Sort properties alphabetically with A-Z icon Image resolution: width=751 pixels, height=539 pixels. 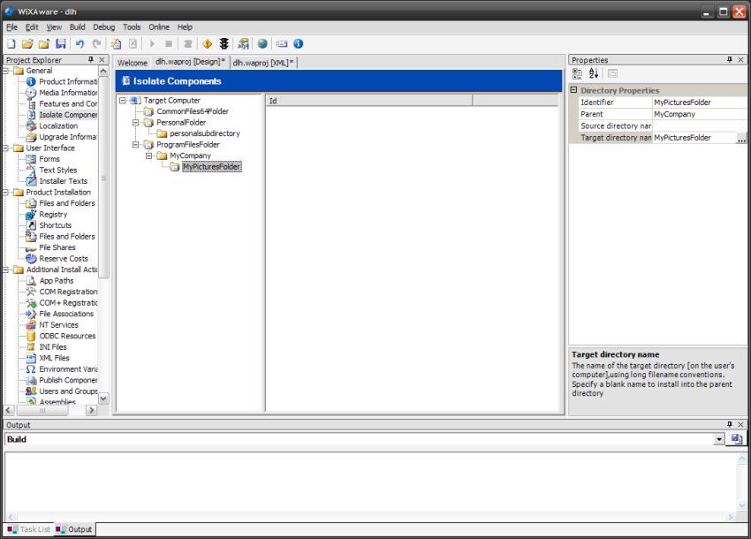pyautogui.click(x=594, y=74)
